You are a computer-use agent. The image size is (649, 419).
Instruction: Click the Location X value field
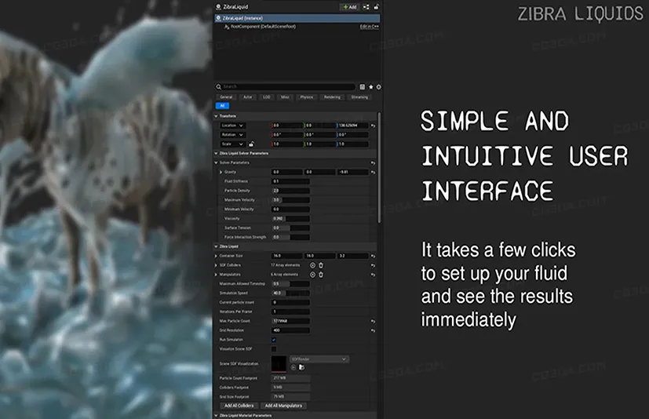[x=287, y=126]
